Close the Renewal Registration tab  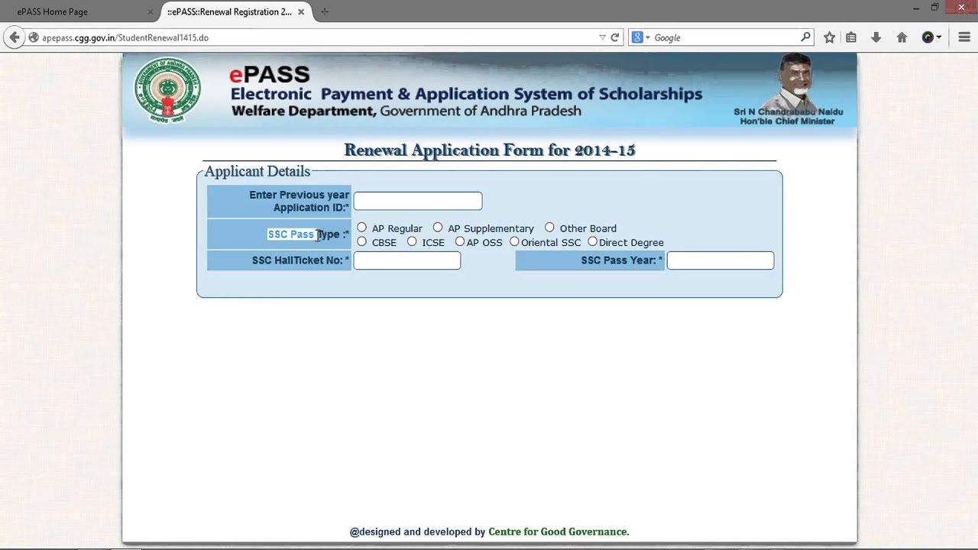(x=301, y=12)
